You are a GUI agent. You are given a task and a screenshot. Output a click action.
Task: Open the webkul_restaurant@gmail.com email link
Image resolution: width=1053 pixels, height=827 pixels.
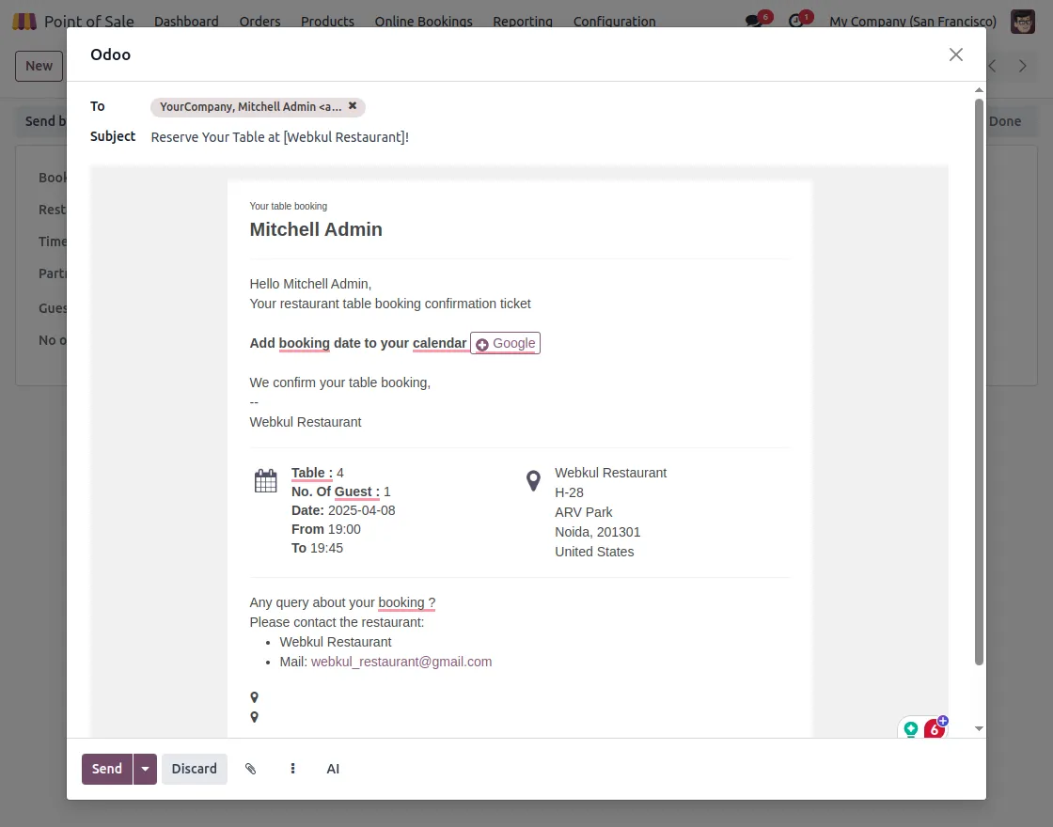pyautogui.click(x=401, y=662)
